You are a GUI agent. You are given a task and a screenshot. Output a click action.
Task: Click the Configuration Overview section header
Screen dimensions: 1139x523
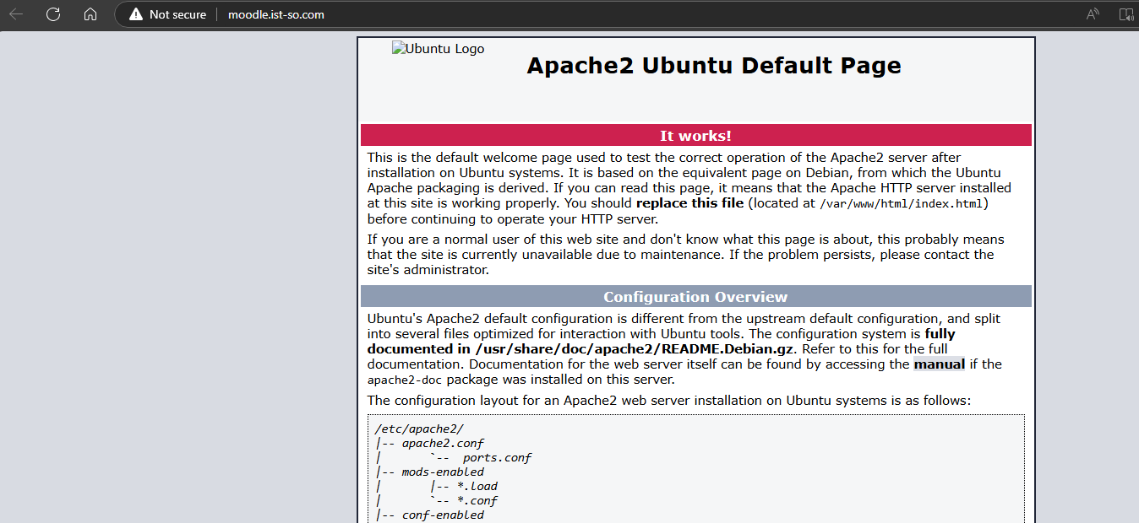coord(695,297)
